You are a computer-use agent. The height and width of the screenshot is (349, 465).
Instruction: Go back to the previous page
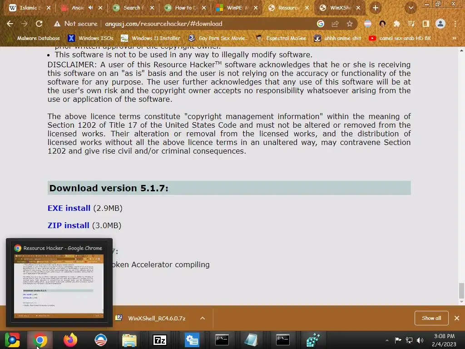[x=10, y=24]
